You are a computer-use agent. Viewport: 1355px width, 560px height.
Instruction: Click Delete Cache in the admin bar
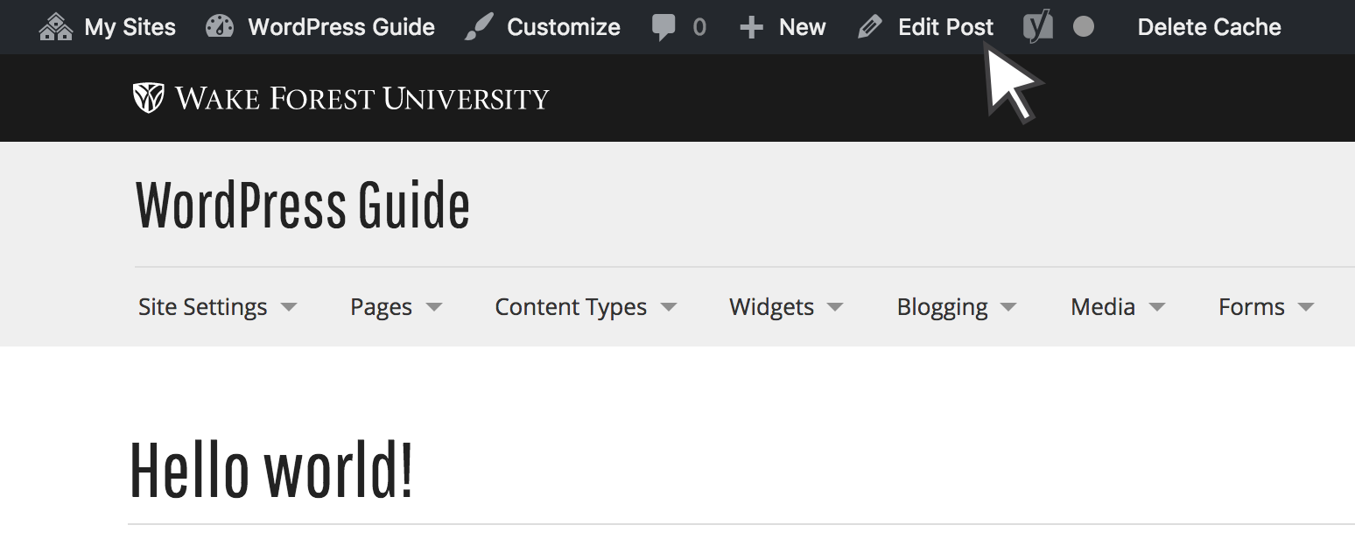[x=1210, y=27]
